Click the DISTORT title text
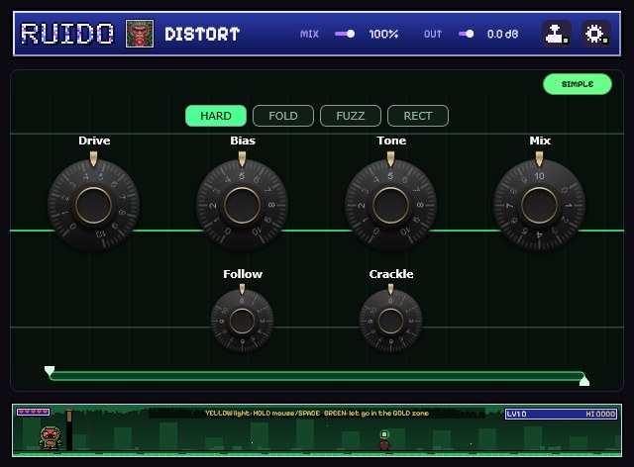The image size is (634, 467). click(x=202, y=34)
